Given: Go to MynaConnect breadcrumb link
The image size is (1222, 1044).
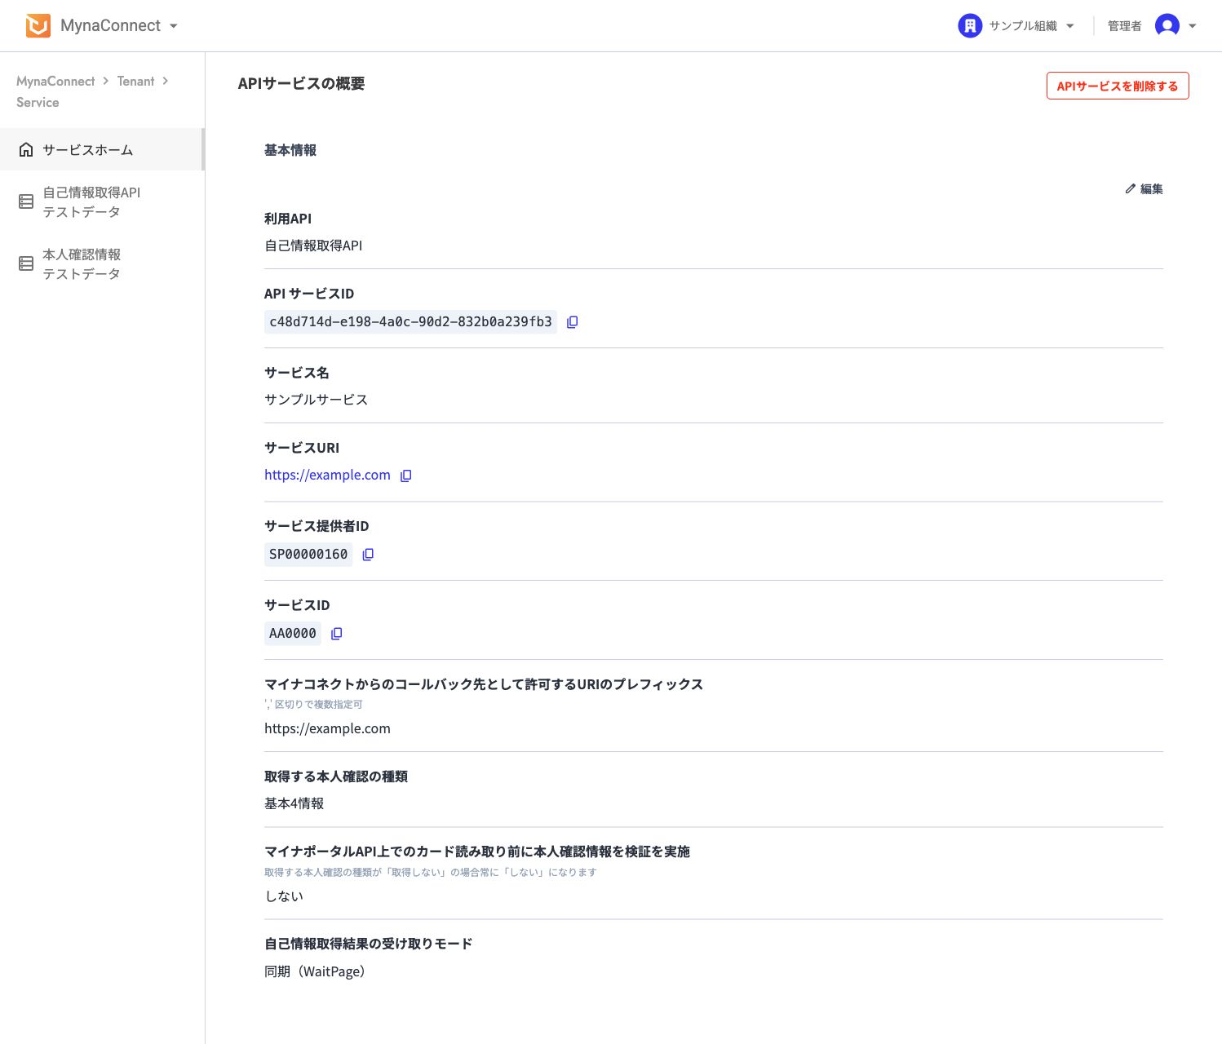Looking at the screenshot, I should pyautogui.click(x=55, y=81).
